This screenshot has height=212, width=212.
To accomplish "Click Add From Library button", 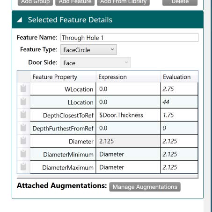I will click(x=123, y=2).
